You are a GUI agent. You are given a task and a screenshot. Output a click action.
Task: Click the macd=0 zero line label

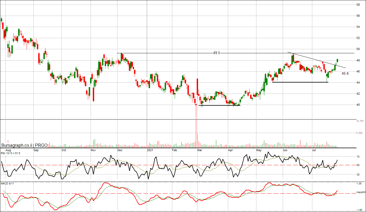361,193
